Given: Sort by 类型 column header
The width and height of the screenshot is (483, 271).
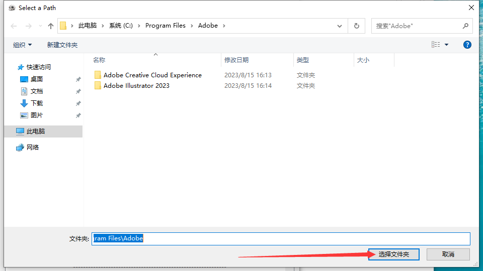Looking at the screenshot, I should [303, 60].
